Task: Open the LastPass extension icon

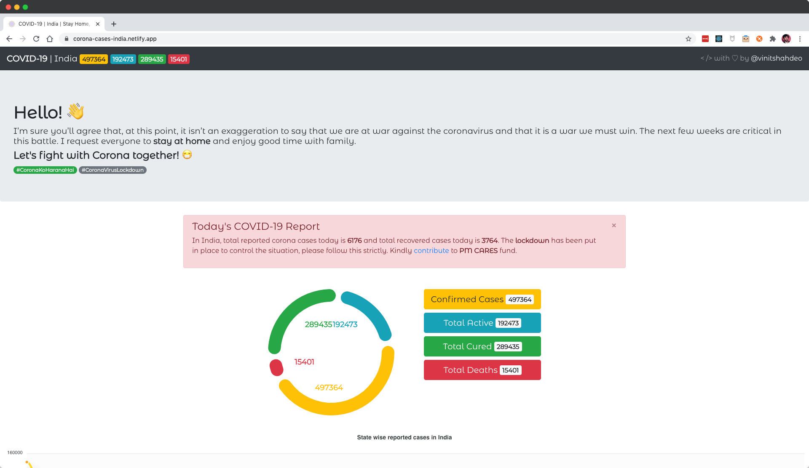Action: [x=705, y=39]
